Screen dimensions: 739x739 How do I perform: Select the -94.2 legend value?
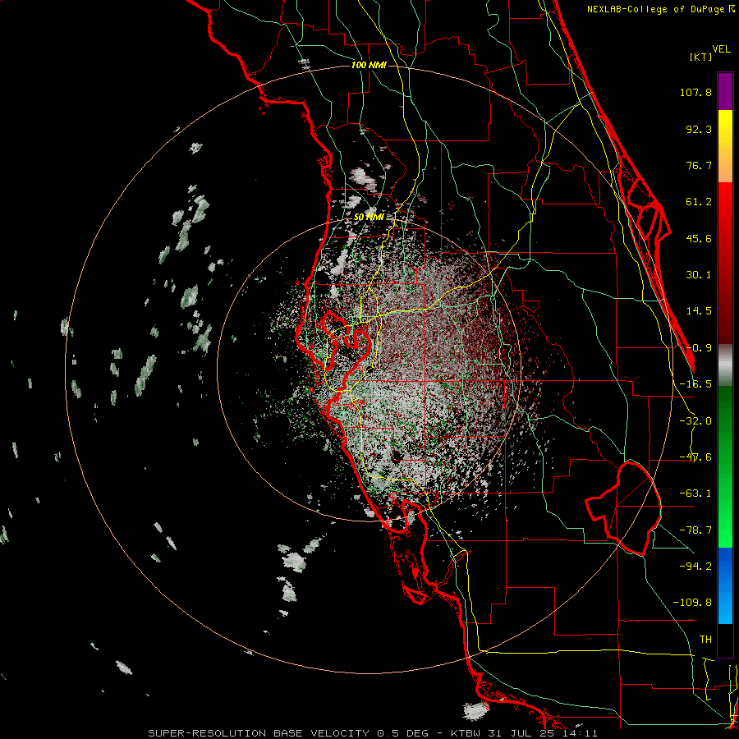(x=695, y=566)
